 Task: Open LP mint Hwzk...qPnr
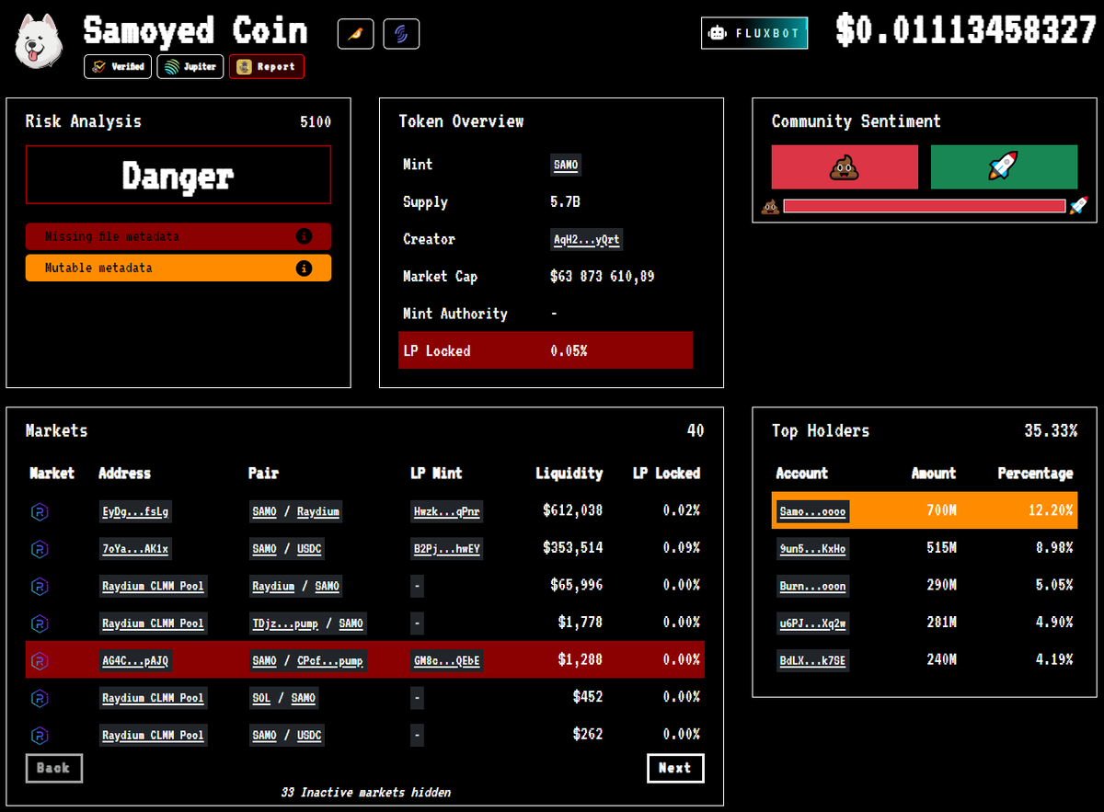tap(446, 511)
